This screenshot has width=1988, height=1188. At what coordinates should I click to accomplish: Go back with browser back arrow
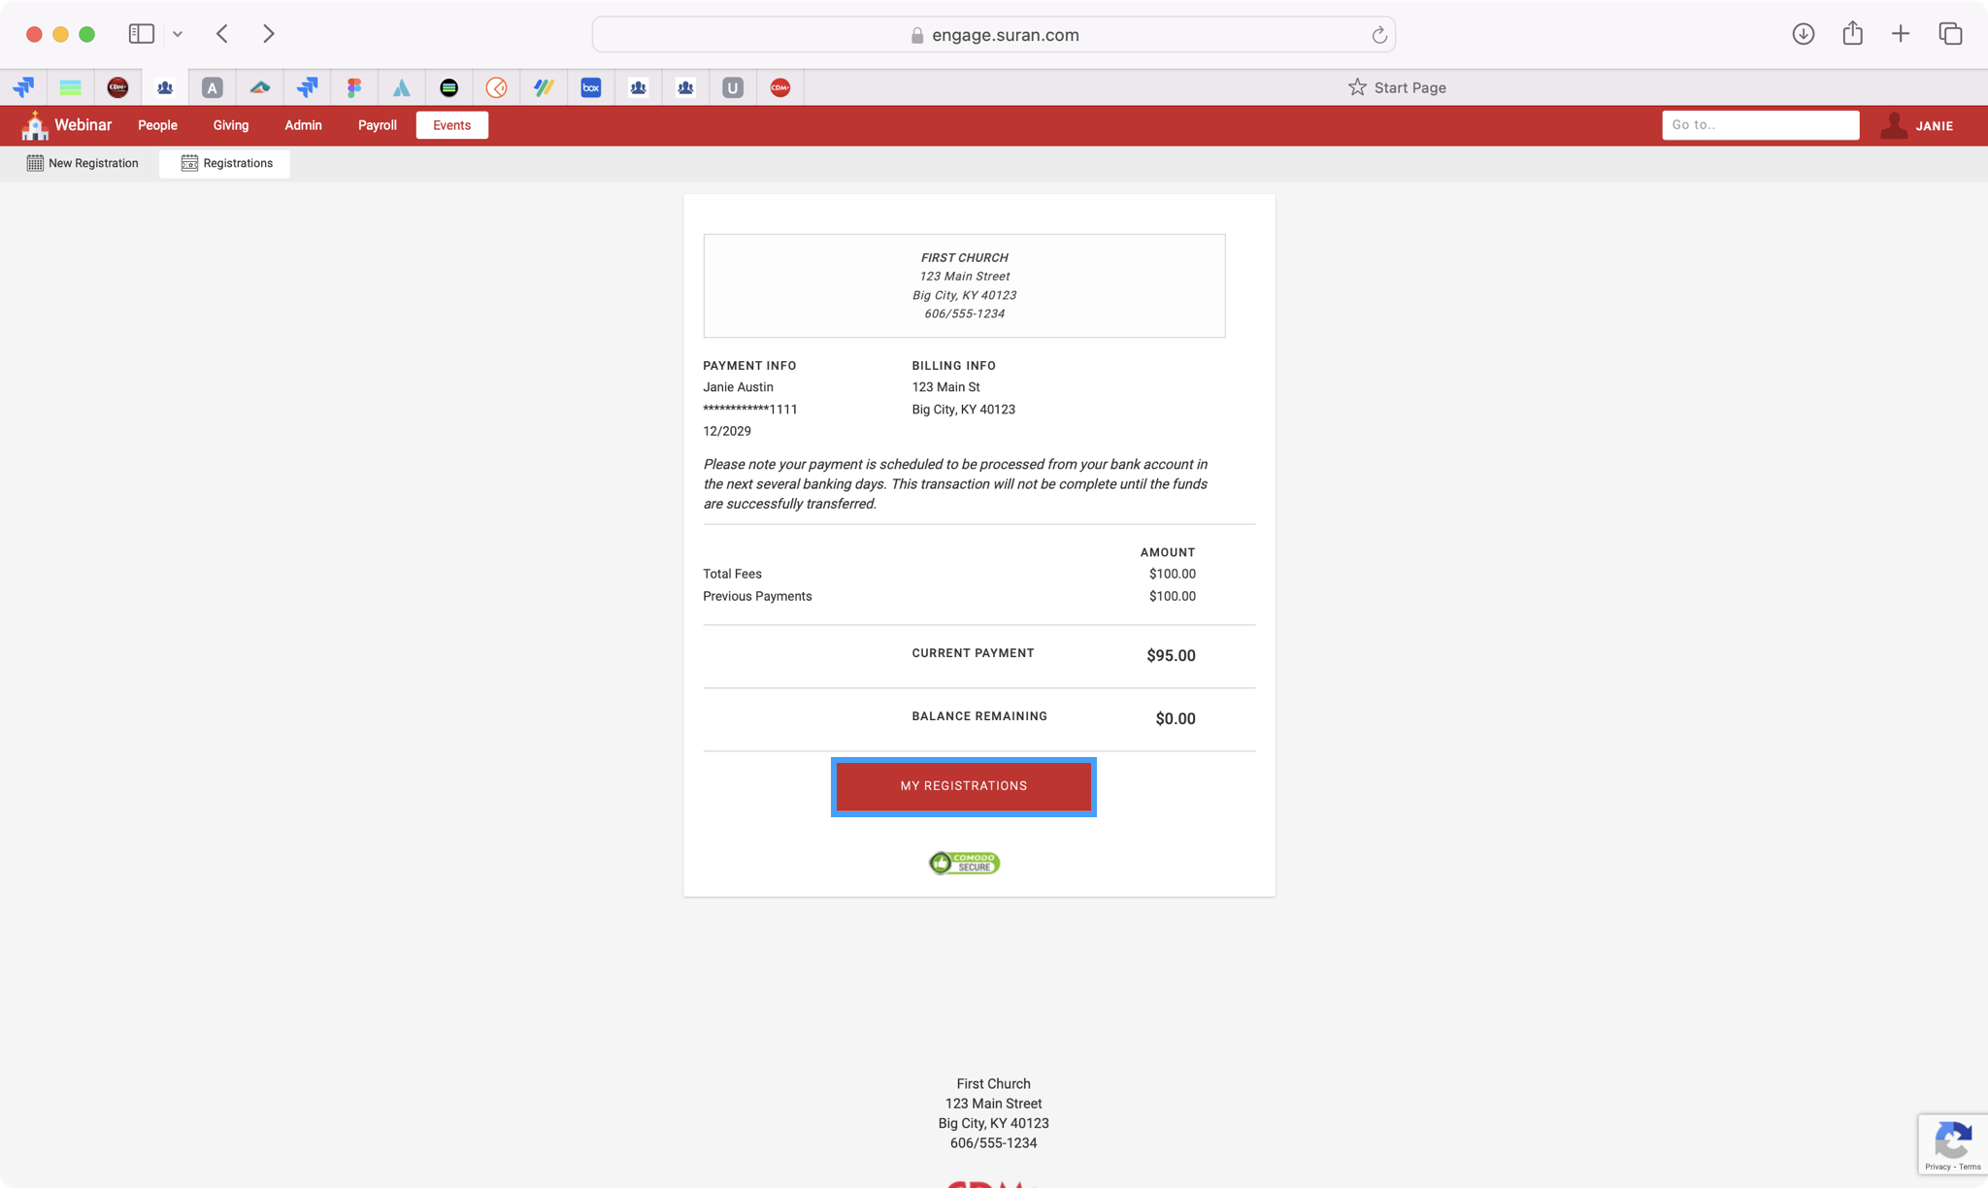click(222, 34)
